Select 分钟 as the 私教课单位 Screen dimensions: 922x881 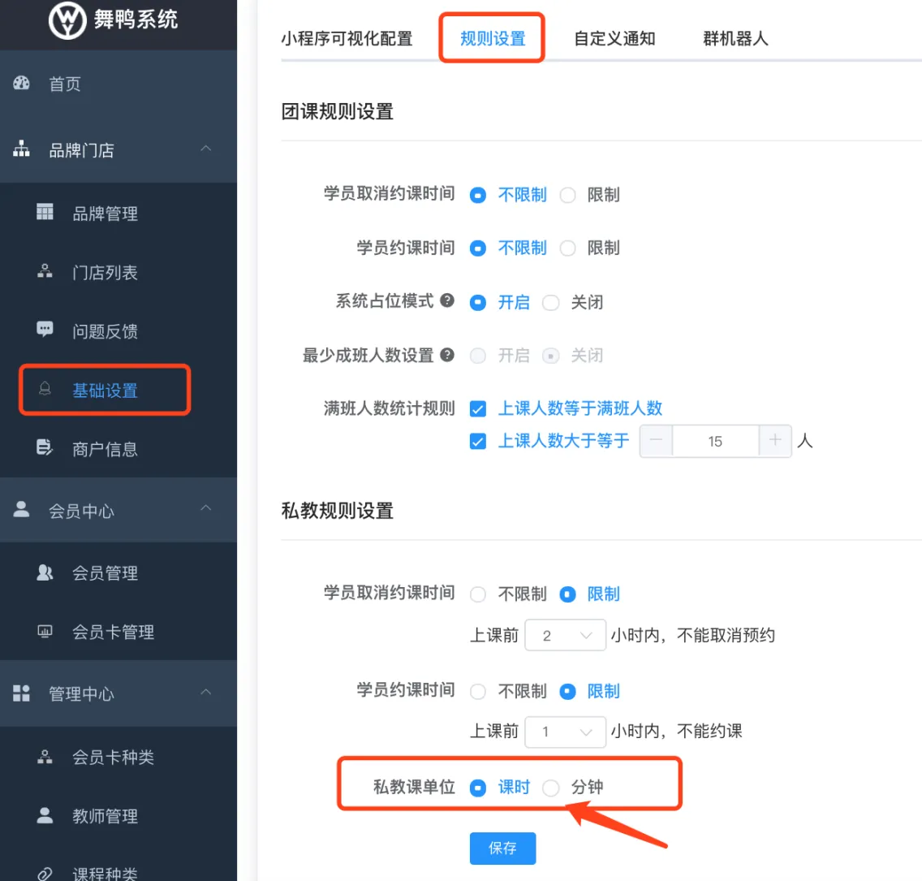point(551,788)
